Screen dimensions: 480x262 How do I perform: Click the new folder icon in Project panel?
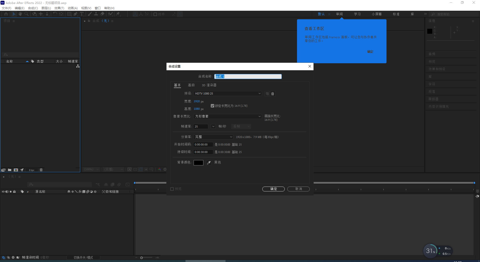tap(10, 170)
